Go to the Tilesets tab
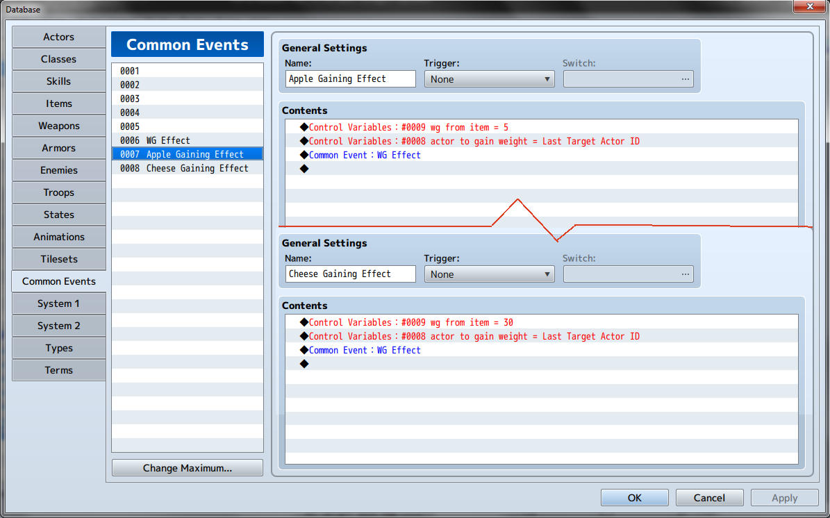830x518 pixels. [59, 259]
